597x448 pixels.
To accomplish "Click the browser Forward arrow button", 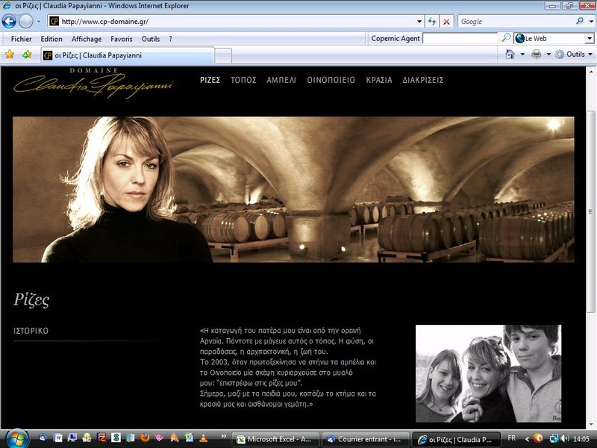I will click(x=26, y=22).
